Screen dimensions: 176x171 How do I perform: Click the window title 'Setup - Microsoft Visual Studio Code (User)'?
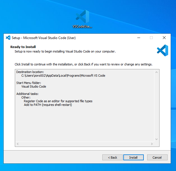pyautogui.click(x=44, y=38)
